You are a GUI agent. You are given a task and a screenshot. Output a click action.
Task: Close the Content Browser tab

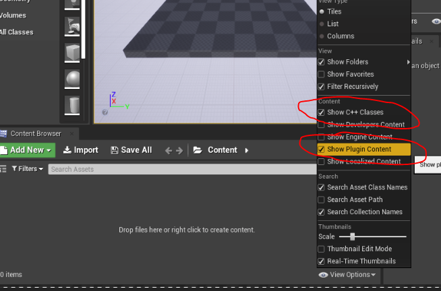click(x=71, y=133)
